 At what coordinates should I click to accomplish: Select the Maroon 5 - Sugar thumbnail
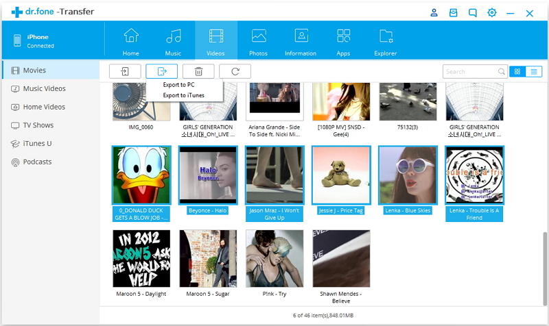click(x=208, y=259)
